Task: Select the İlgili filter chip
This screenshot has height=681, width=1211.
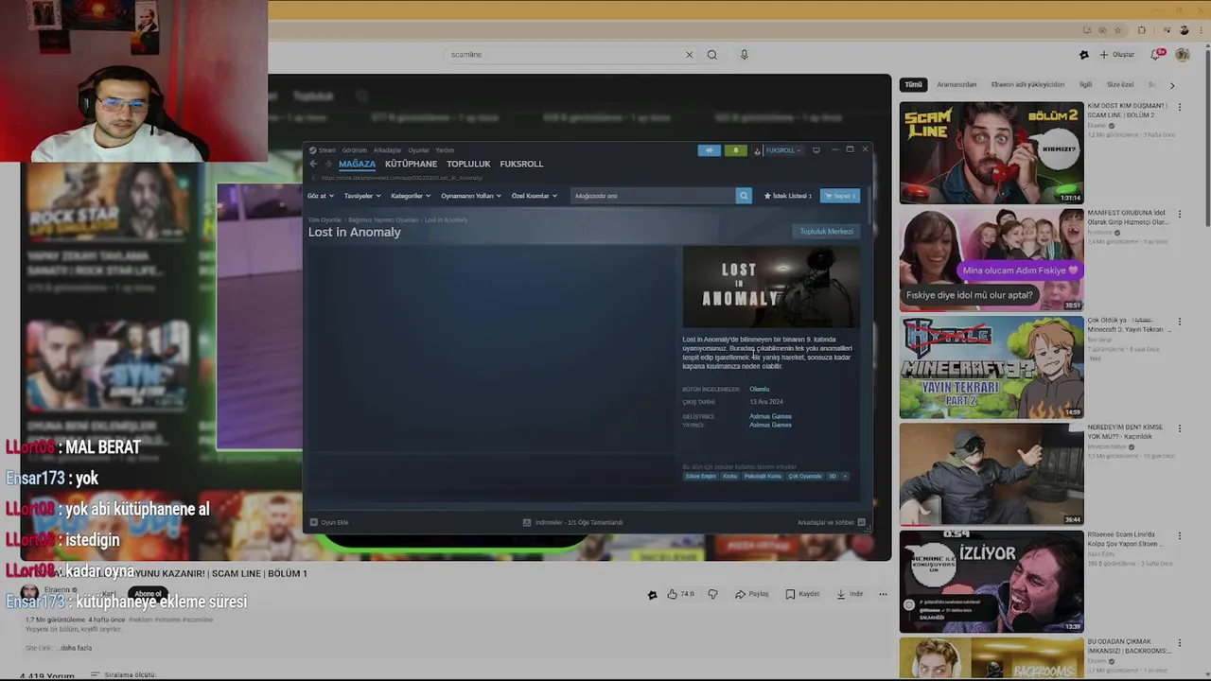Action: pos(1085,84)
